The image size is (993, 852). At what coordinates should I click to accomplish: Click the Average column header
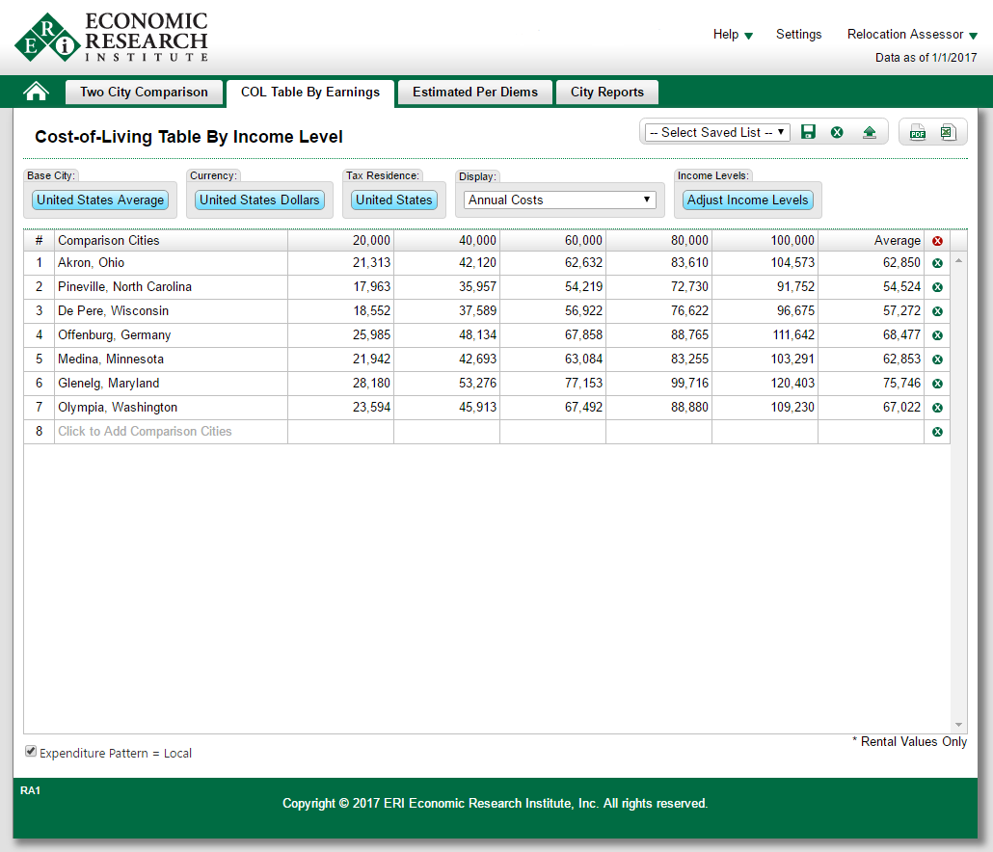tap(872, 241)
